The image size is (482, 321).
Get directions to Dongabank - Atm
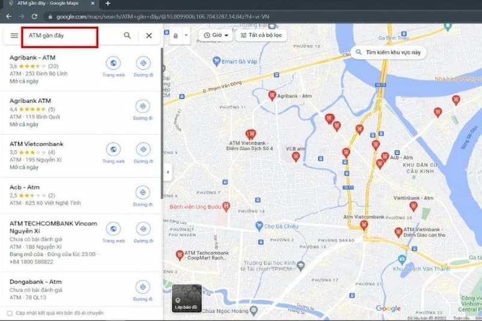click(143, 287)
